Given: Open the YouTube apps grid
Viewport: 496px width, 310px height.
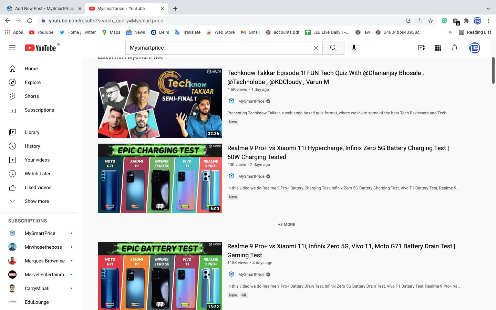Looking at the screenshot, I should [x=438, y=48].
